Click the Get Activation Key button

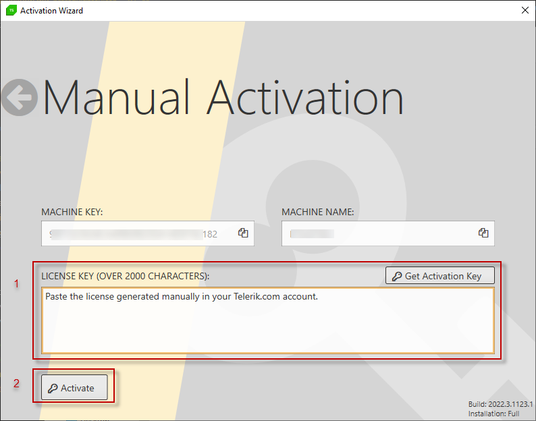440,275
